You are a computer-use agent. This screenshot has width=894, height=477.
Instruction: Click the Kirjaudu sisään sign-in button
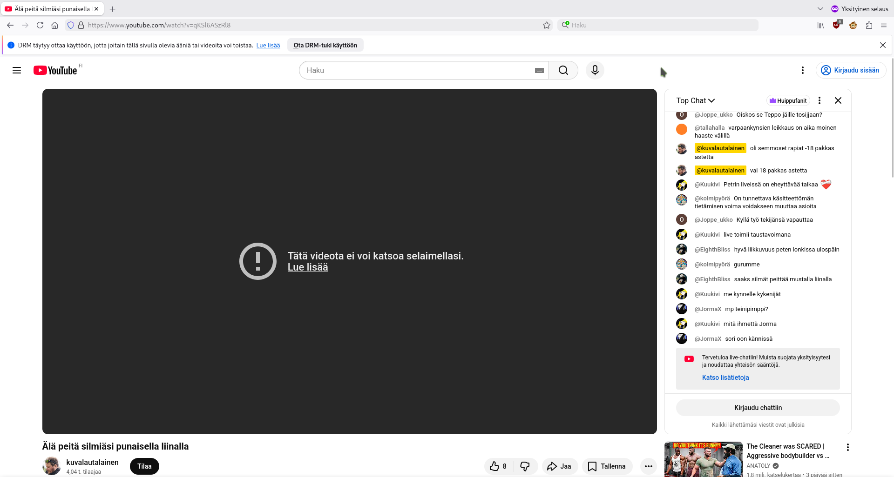point(851,70)
